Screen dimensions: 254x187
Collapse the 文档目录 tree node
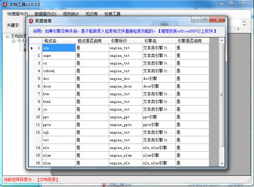[7, 36]
